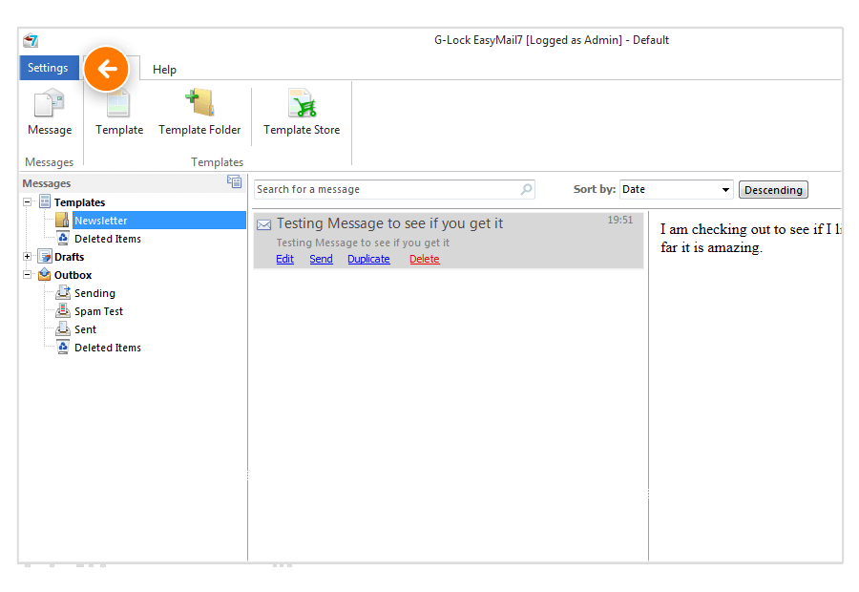Open Deleted Items under Outbox
This screenshot has height=592, width=859.
108,348
